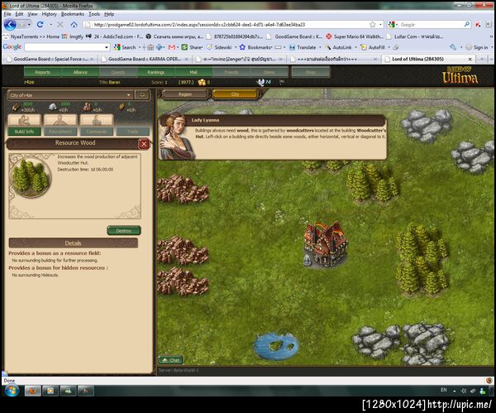
Task: Expand the Google toolbar Translate dropdown arrow
Action: pyautogui.click(x=320, y=47)
